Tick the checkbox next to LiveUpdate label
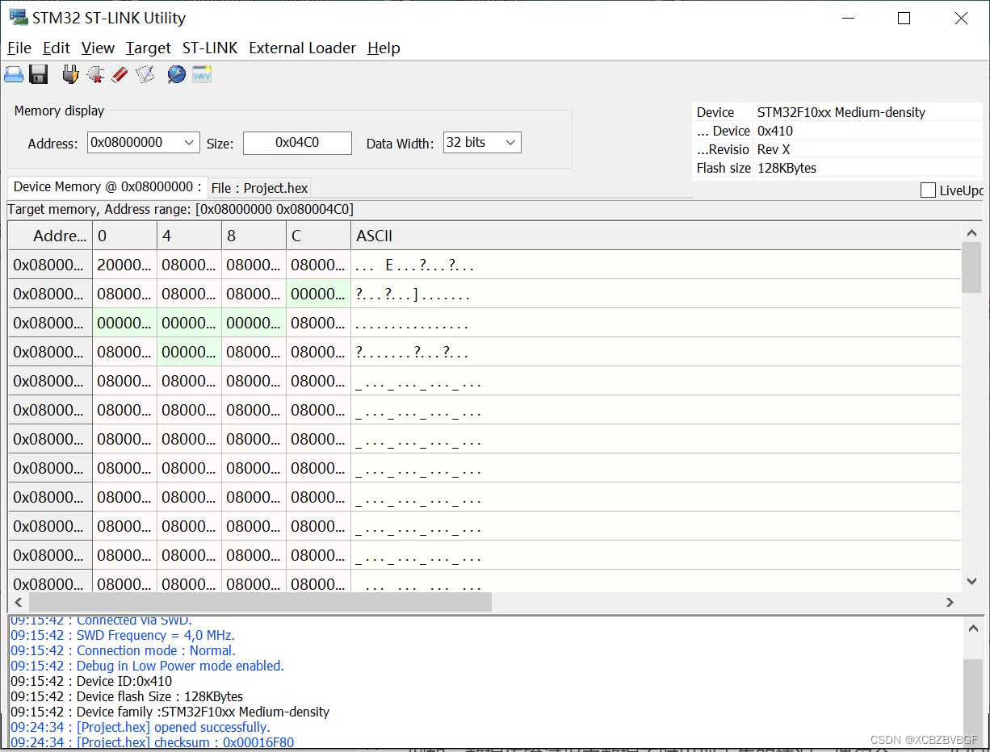Image resolution: width=990 pixels, height=752 pixels. point(928,190)
